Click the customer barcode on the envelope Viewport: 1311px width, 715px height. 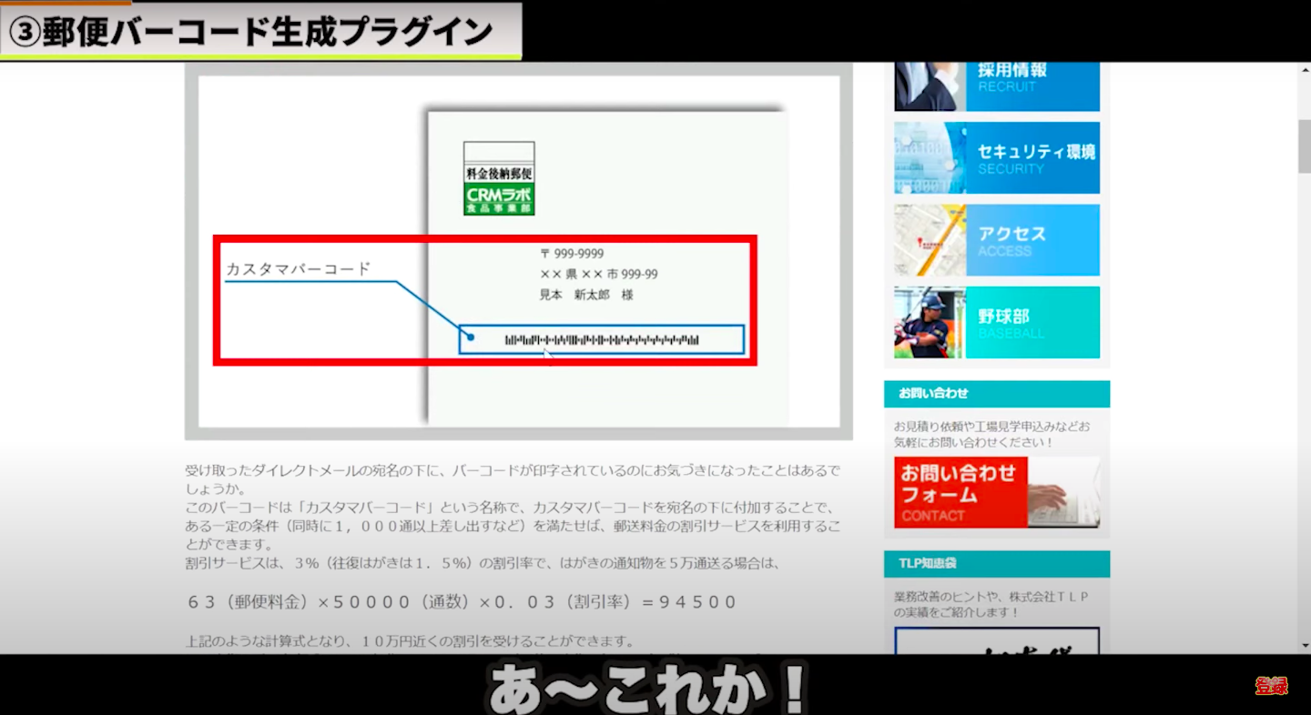tap(602, 340)
